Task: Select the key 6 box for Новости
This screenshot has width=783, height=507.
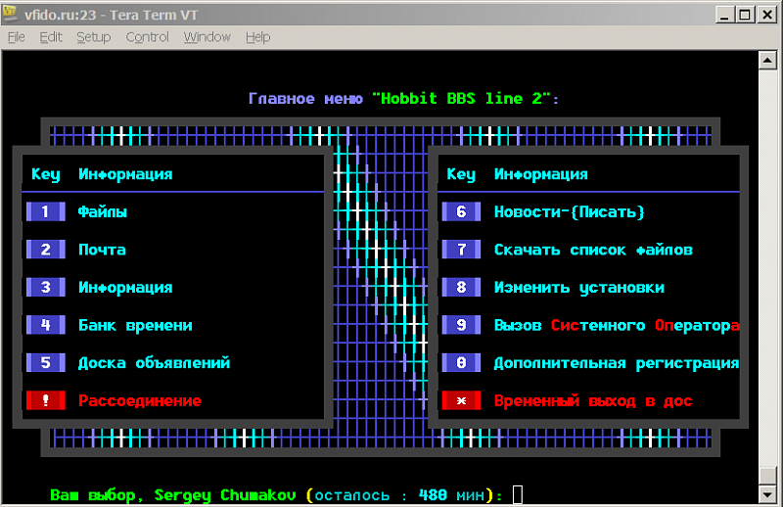Action: pyautogui.click(x=461, y=211)
